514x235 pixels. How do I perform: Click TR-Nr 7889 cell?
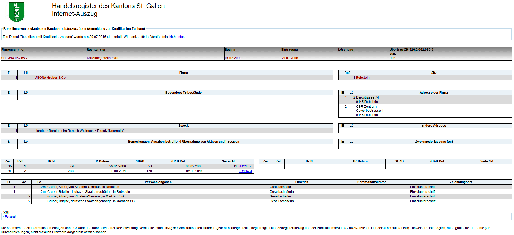[x=52, y=171]
